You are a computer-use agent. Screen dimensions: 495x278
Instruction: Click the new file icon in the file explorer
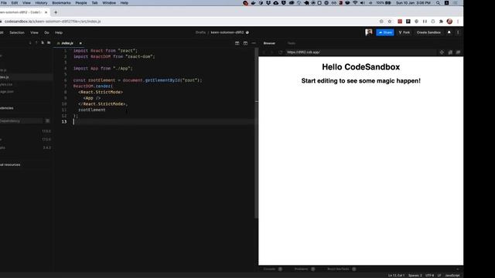43,42
